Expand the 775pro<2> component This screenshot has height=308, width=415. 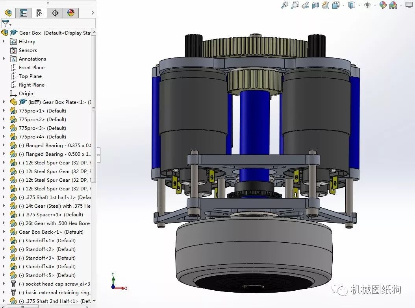[x=4, y=119]
